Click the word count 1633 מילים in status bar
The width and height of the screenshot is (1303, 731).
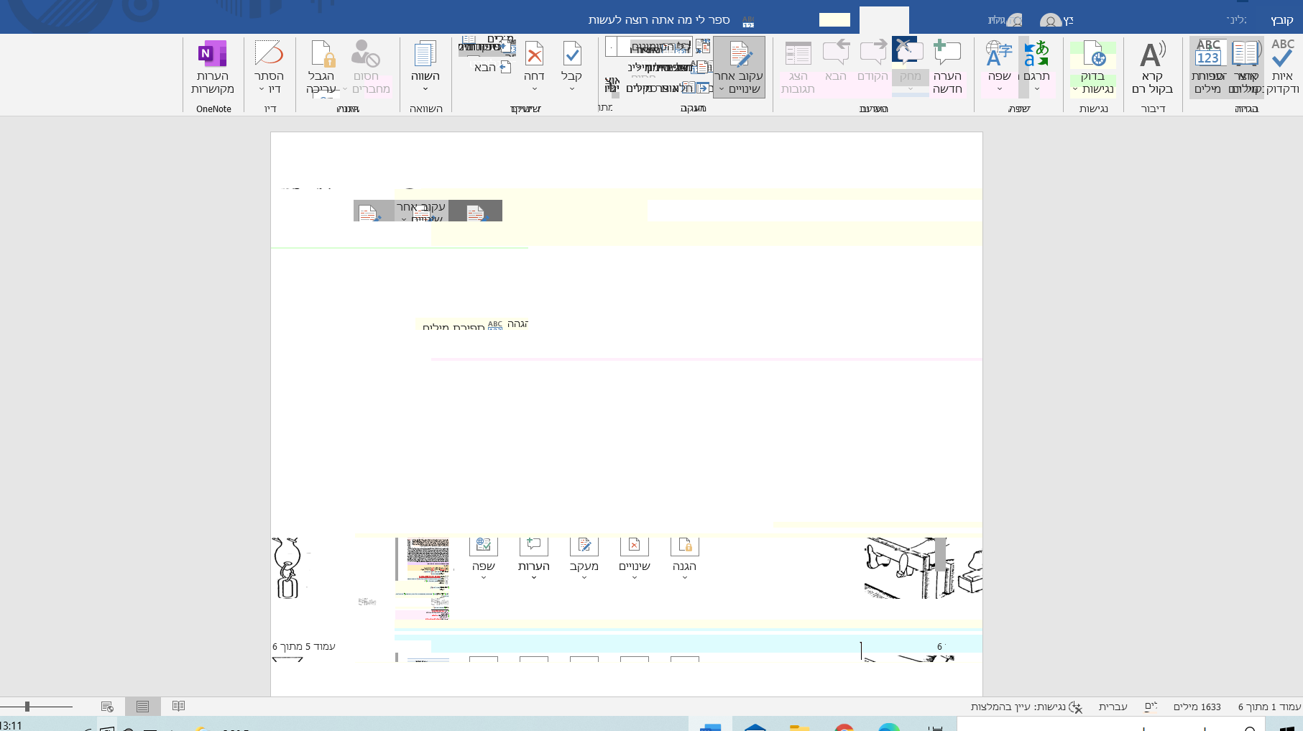tap(1197, 707)
